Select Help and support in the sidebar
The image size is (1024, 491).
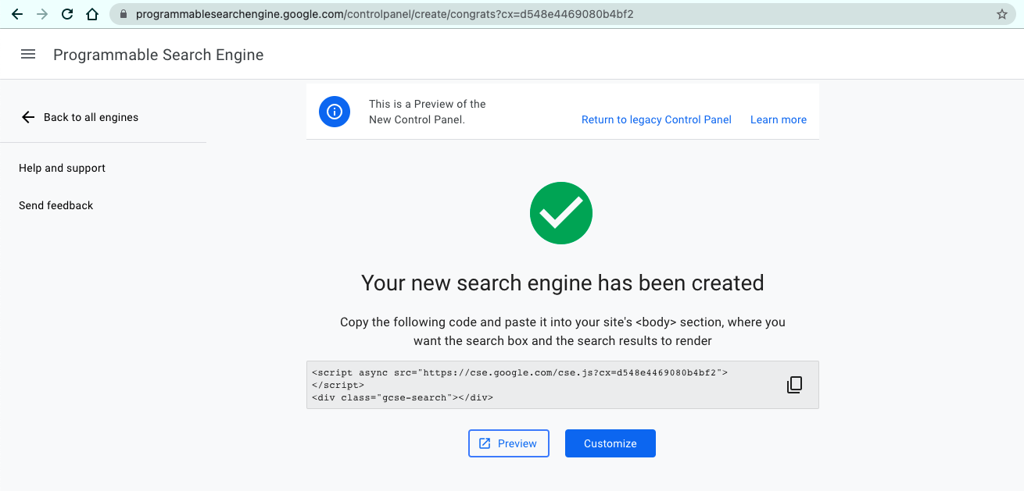(x=62, y=168)
